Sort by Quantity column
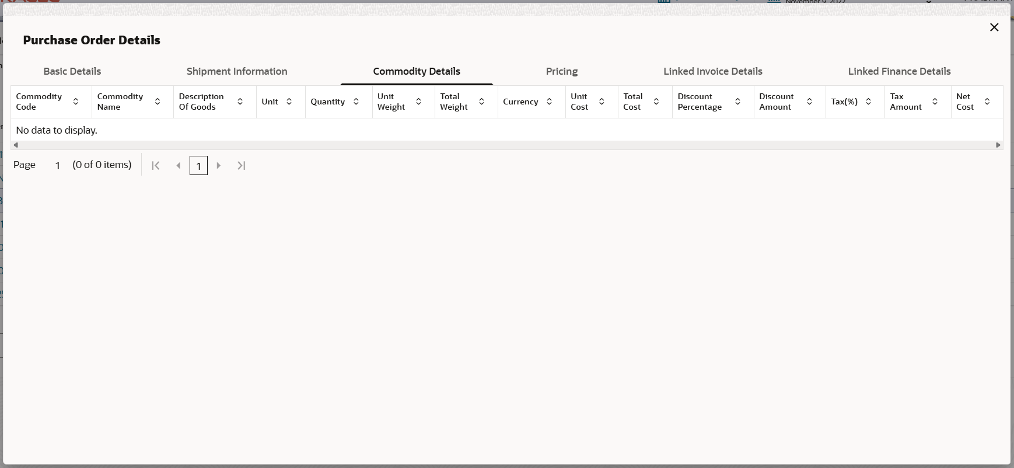The image size is (1014, 468). click(356, 102)
